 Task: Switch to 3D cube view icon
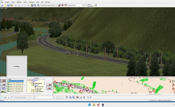pyautogui.click(x=84, y=97)
